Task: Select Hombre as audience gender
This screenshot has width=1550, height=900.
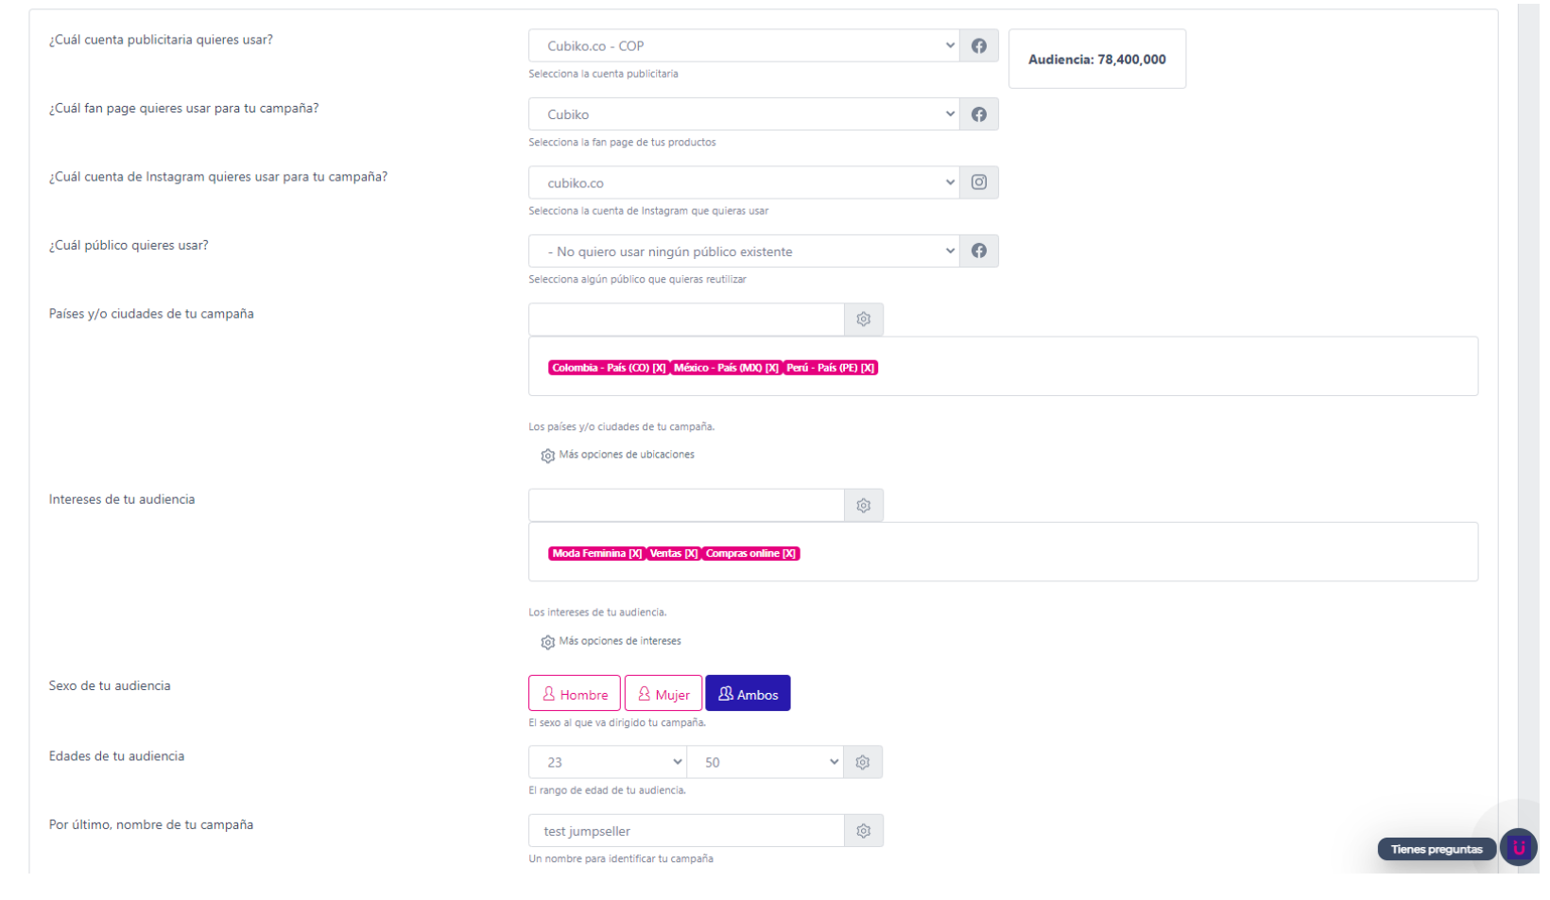Action: coord(575,694)
